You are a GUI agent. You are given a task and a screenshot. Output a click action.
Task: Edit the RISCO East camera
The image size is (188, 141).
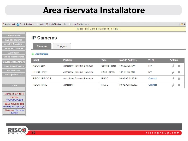coord(173,66)
